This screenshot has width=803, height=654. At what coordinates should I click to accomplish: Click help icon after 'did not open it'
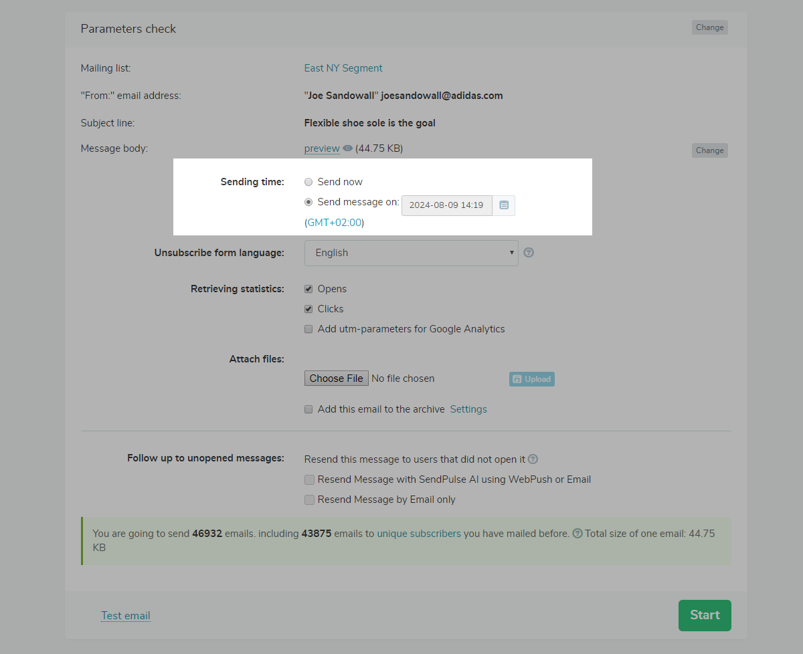pyautogui.click(x=533, y=459)
